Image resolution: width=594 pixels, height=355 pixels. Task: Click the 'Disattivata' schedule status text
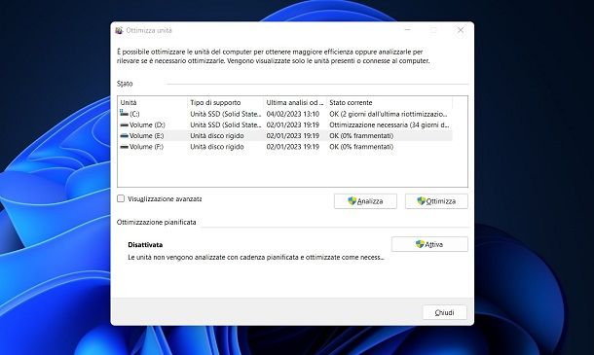coord(145,245)
